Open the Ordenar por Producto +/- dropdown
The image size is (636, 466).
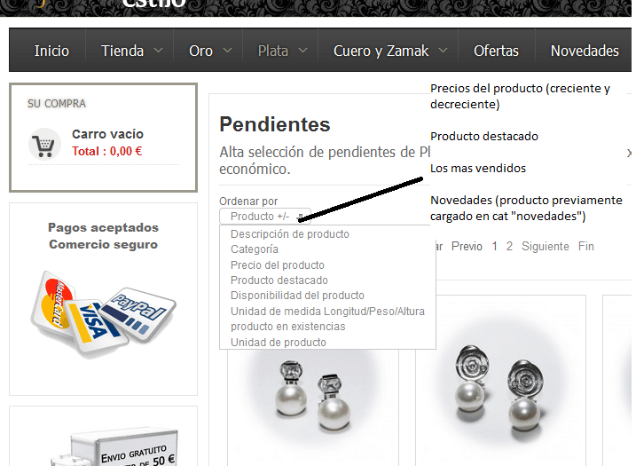265,217
